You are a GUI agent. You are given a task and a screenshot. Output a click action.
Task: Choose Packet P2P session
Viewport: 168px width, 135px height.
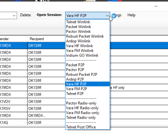(x=88, y=65)
